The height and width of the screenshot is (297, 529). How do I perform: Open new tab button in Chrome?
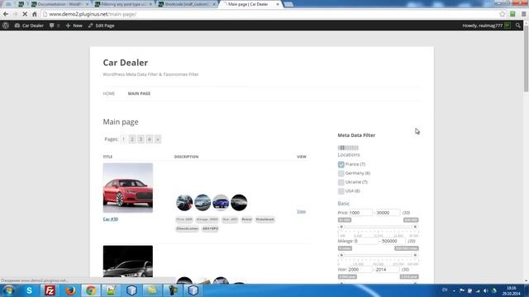click(x=288, y=5)
